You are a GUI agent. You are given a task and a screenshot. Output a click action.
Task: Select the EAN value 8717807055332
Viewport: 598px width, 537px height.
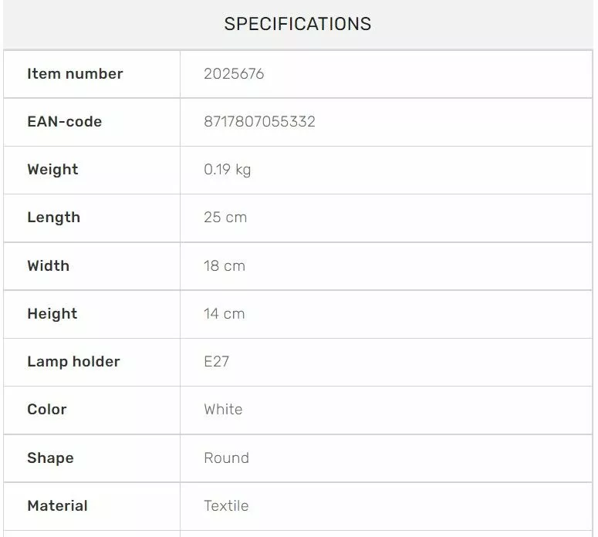[259, 122]
